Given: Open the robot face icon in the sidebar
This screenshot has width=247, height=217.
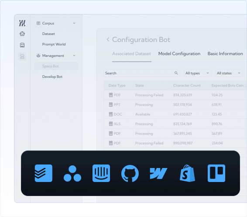Looking at the screenshot, I should 22,34.
